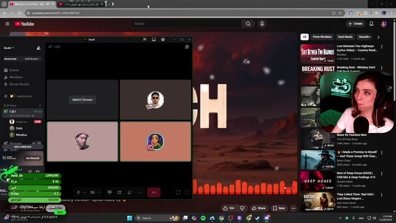Viewport: 396px width, 223px height.
Task: Open more actions menu beside Save
Action: tap(293, 208)
